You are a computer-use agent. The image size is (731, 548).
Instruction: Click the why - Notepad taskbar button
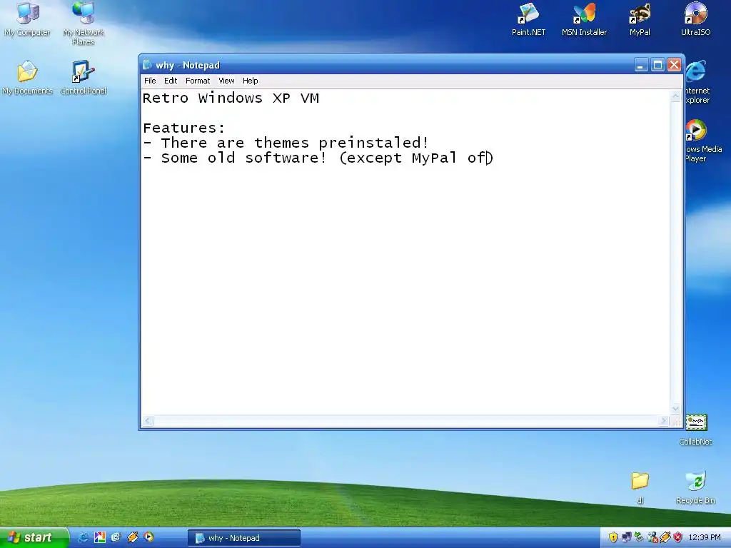pyautogui.click(x=244, y=538)
